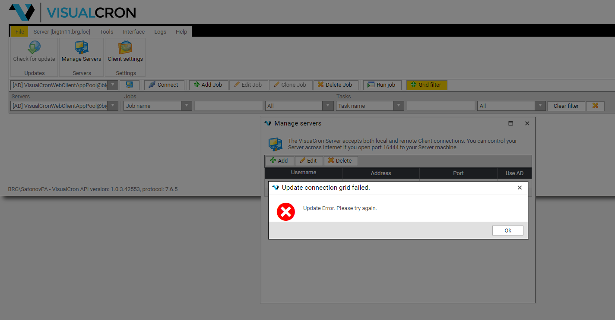Open the Interface menu
Image resolution: width=615 pixels, height=320 pixels.
pyautogui.click(x=134, y=31)
